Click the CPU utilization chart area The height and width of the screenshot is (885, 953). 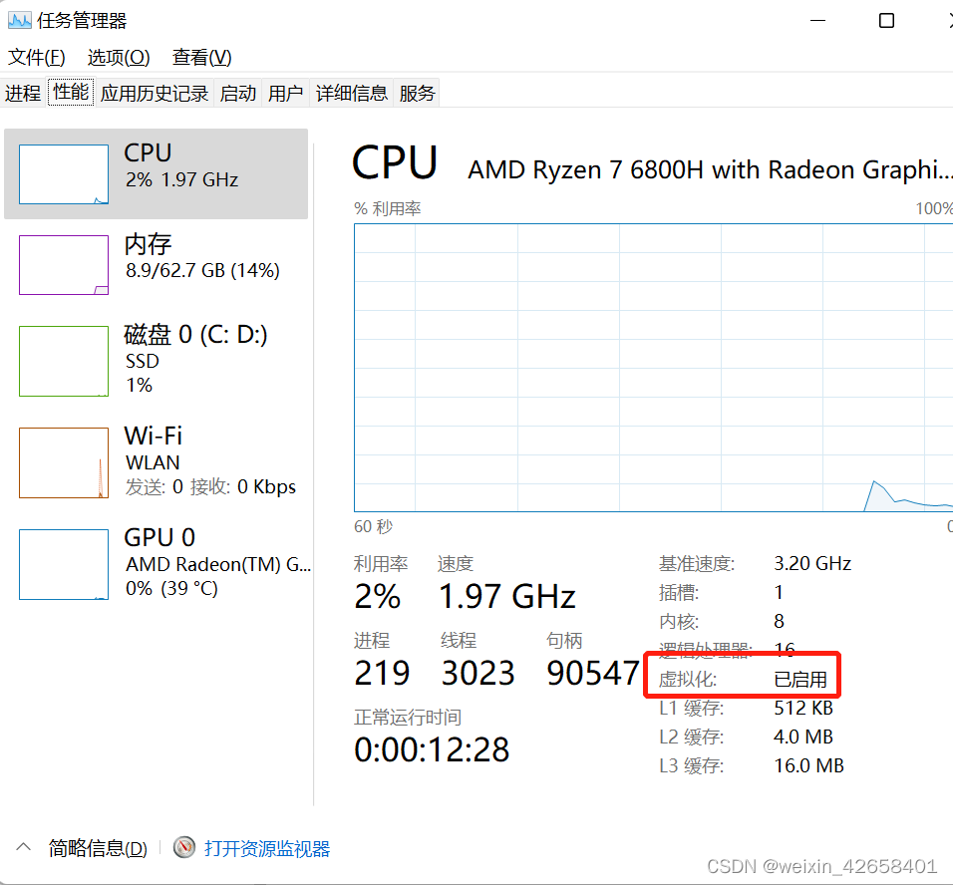click(x=653, y=368)
